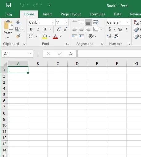Toggle Bold formatting
141x157 pixels.
tap(31, 29)
